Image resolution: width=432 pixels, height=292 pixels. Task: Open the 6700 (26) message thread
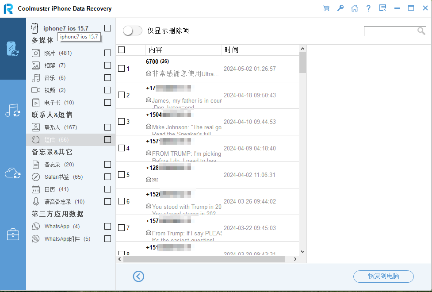click(207, 69)
